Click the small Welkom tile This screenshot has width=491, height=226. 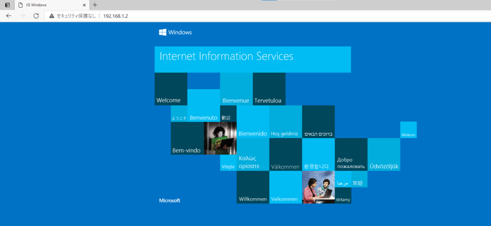409,130
